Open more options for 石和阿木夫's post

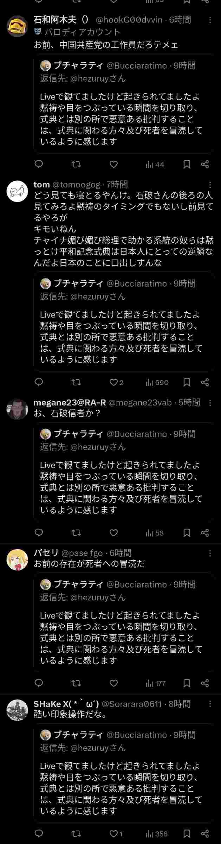210,20
